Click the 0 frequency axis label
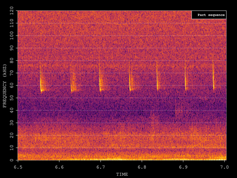The height and width of the screenshot is (178, 237). pyautogui.click(x=12, y=160)
